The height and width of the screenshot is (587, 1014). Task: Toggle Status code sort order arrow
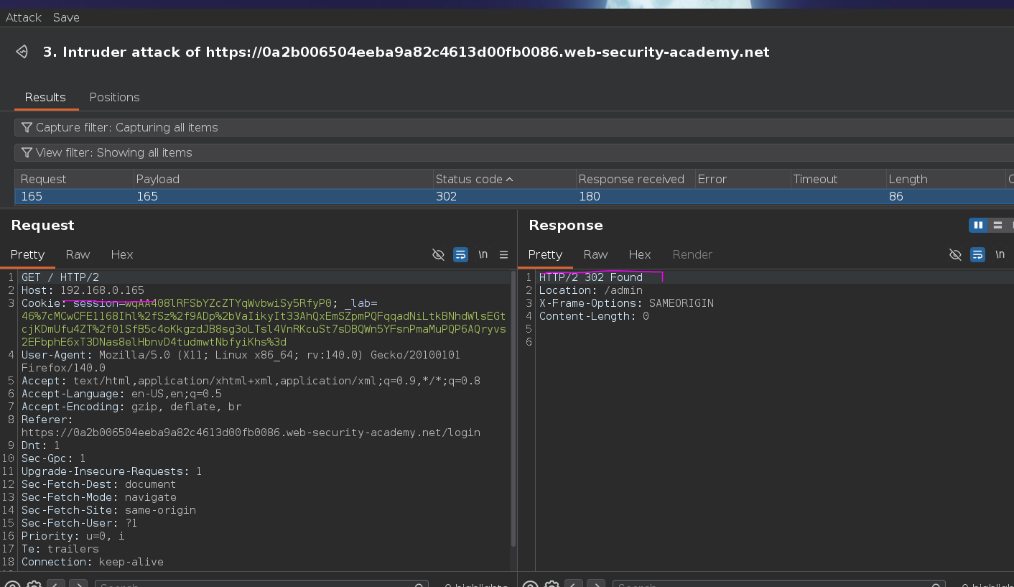pyautogui.click(x=510, y=179)
